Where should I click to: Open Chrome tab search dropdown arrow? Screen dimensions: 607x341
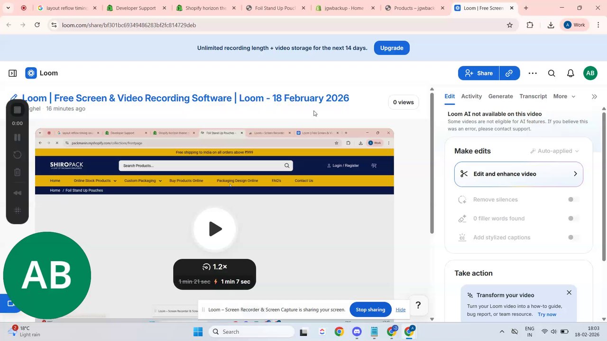8,8
